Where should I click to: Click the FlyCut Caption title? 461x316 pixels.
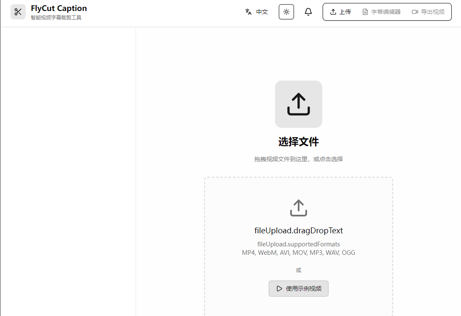[x=59, y=8]
